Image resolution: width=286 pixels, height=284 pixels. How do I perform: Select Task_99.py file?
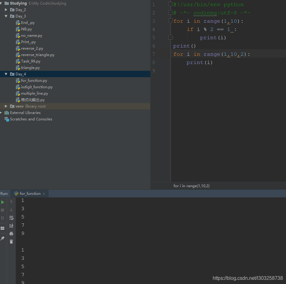tap(31, 61)
